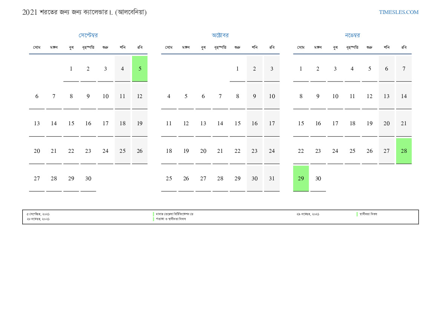Select November 18 in the calendar
Screen dimensions: 441x312
tap(352, 123)
